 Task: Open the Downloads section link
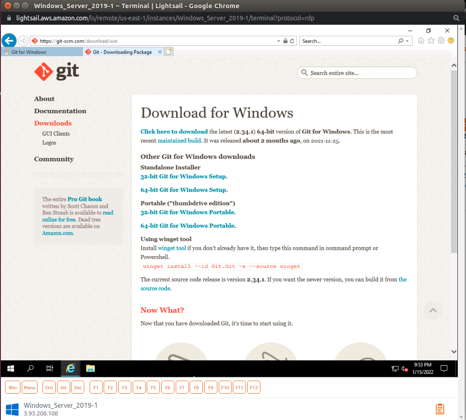click(x=53, y=123)
